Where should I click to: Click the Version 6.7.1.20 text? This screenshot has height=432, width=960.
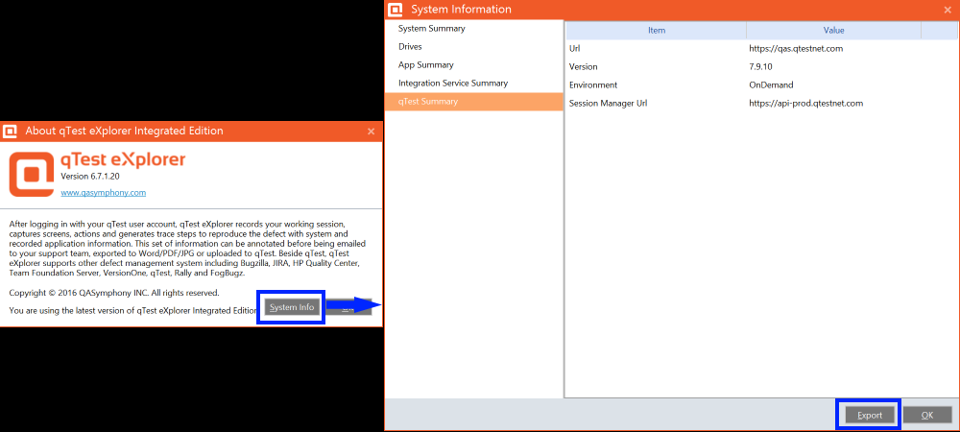click(90, 177)
